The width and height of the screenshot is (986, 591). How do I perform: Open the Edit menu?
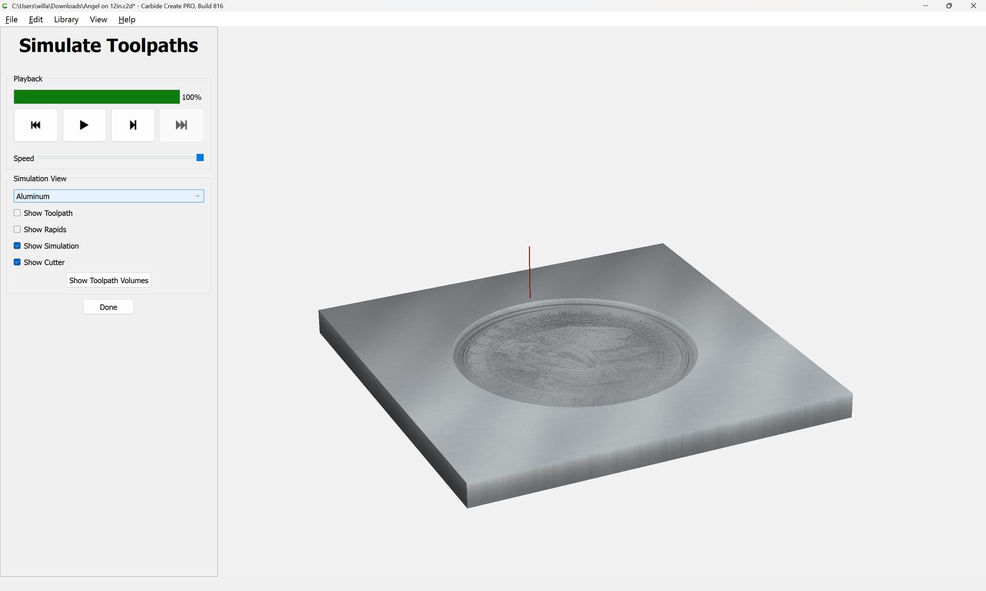(36, 19)
